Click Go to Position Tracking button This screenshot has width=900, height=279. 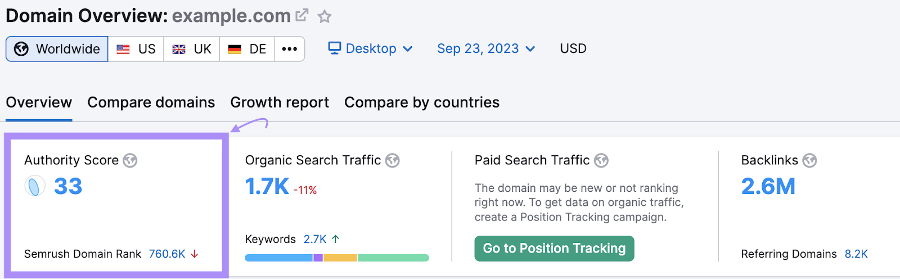(x=554, y=249)
